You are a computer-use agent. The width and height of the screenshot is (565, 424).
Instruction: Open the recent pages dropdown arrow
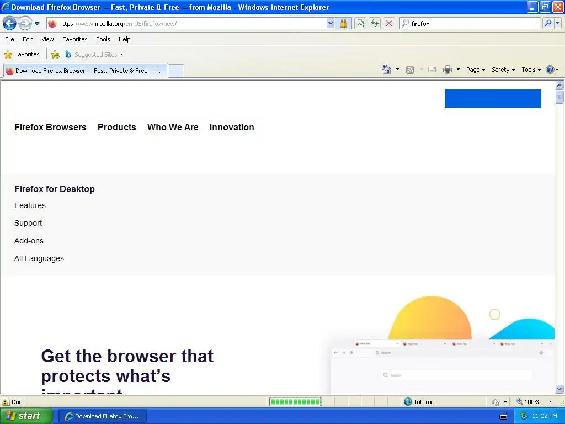coord(37,24)
